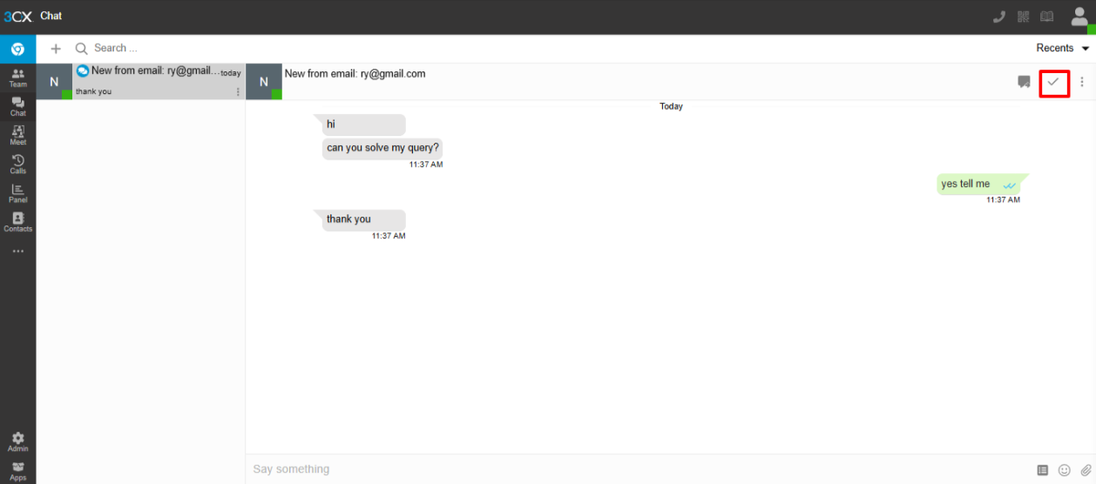Start a new chat with plus icon
Screen dimensions: 1096x484
[56, 49]
